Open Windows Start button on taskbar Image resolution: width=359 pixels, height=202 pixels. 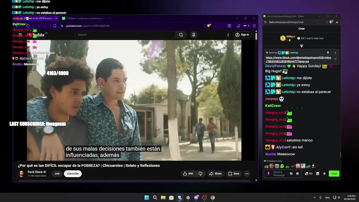[147, 198]
